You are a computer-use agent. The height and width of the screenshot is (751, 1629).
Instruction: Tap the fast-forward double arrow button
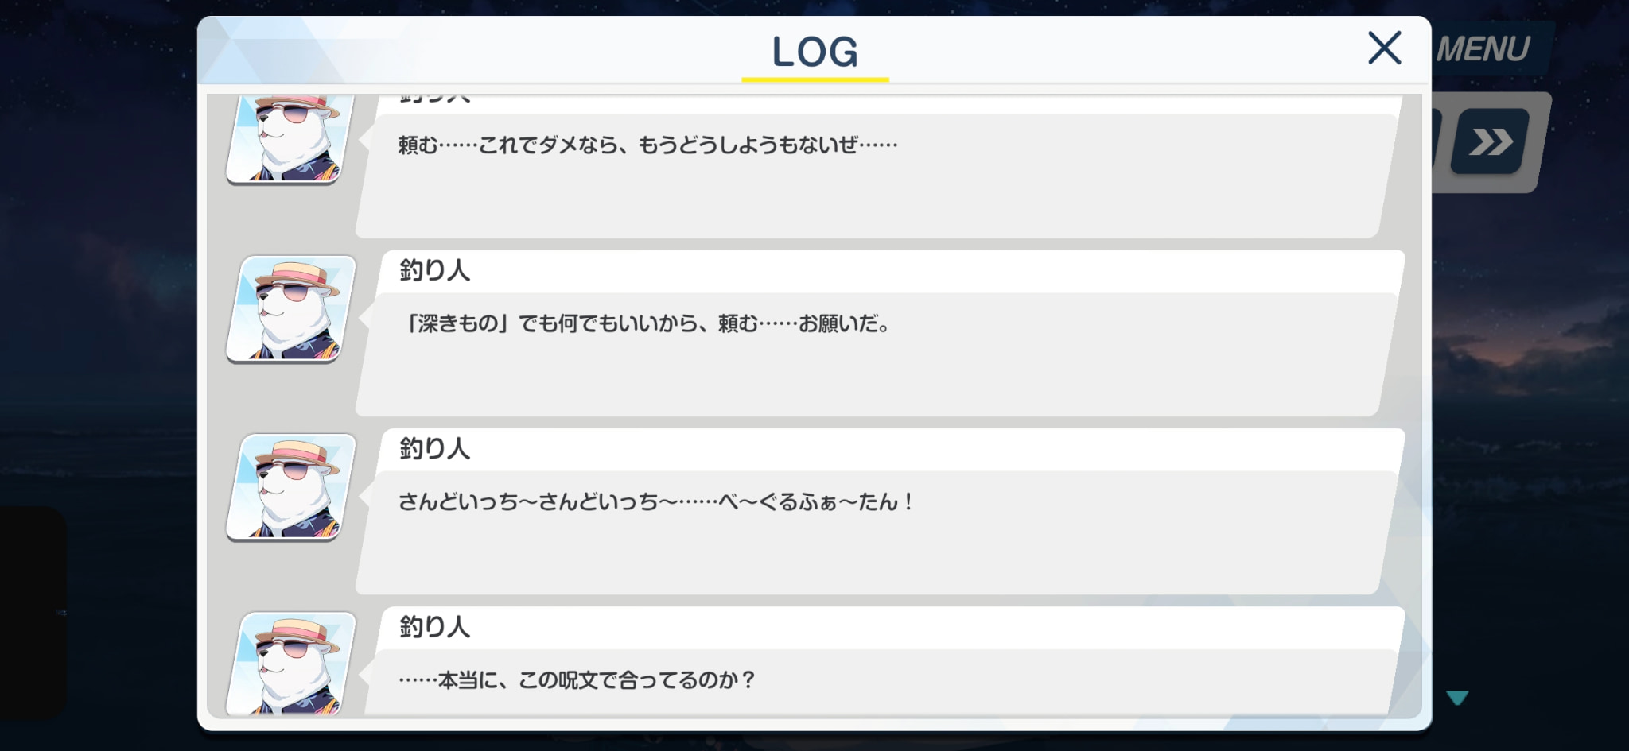1490,142
